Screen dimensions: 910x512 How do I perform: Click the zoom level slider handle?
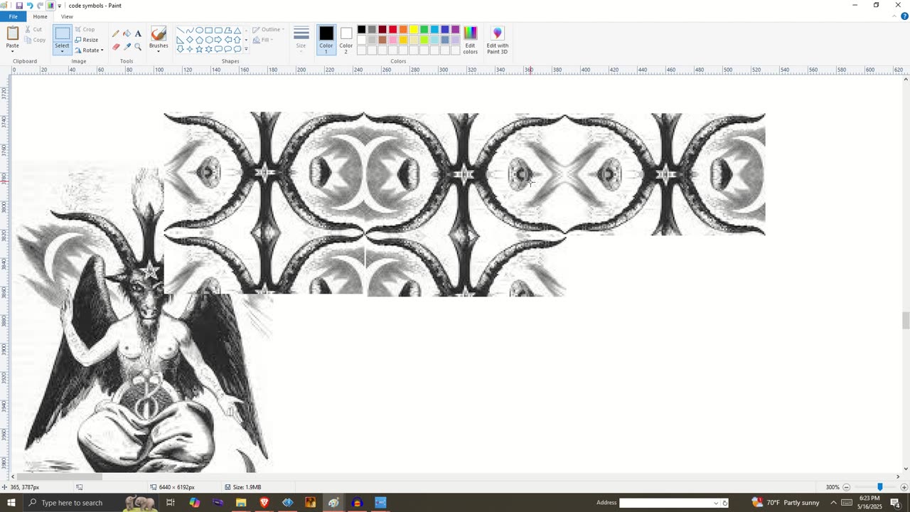879,487
